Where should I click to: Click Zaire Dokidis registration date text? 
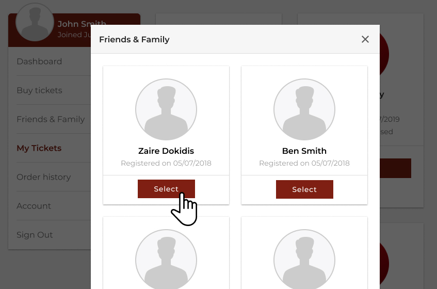pos(166,163)
